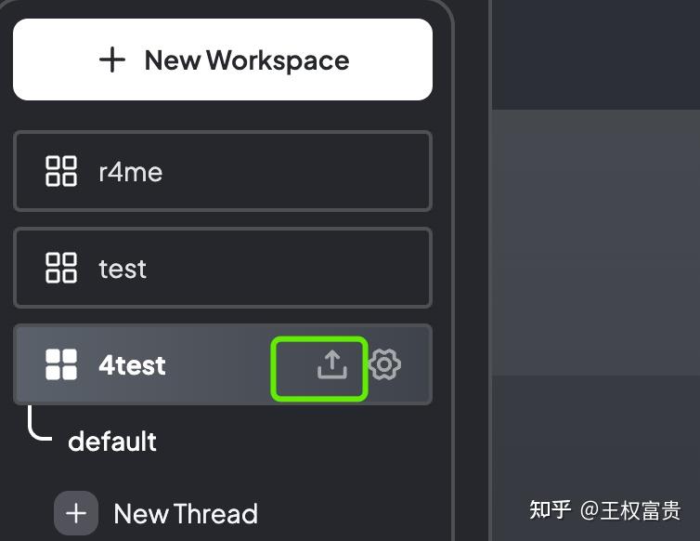Open 4test workspace settings gear

coord(384,364)
